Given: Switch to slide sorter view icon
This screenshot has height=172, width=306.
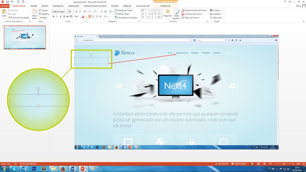Looking at the screenshot, I should [x=258, y=164].
